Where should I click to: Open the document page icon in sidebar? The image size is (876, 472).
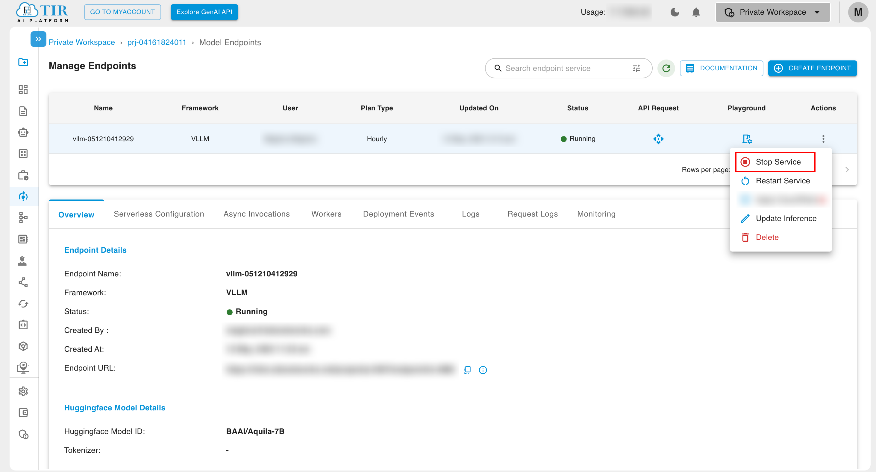[23, 111]
